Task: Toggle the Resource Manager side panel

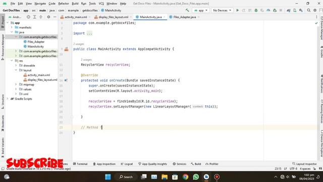Action: [3, 47]
